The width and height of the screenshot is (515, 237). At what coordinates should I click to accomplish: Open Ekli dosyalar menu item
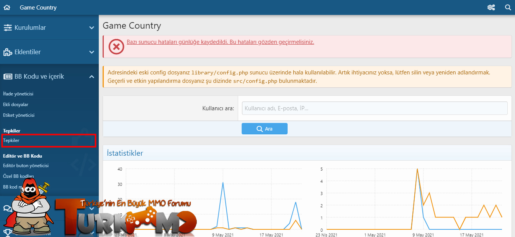(x=16, y=105)
